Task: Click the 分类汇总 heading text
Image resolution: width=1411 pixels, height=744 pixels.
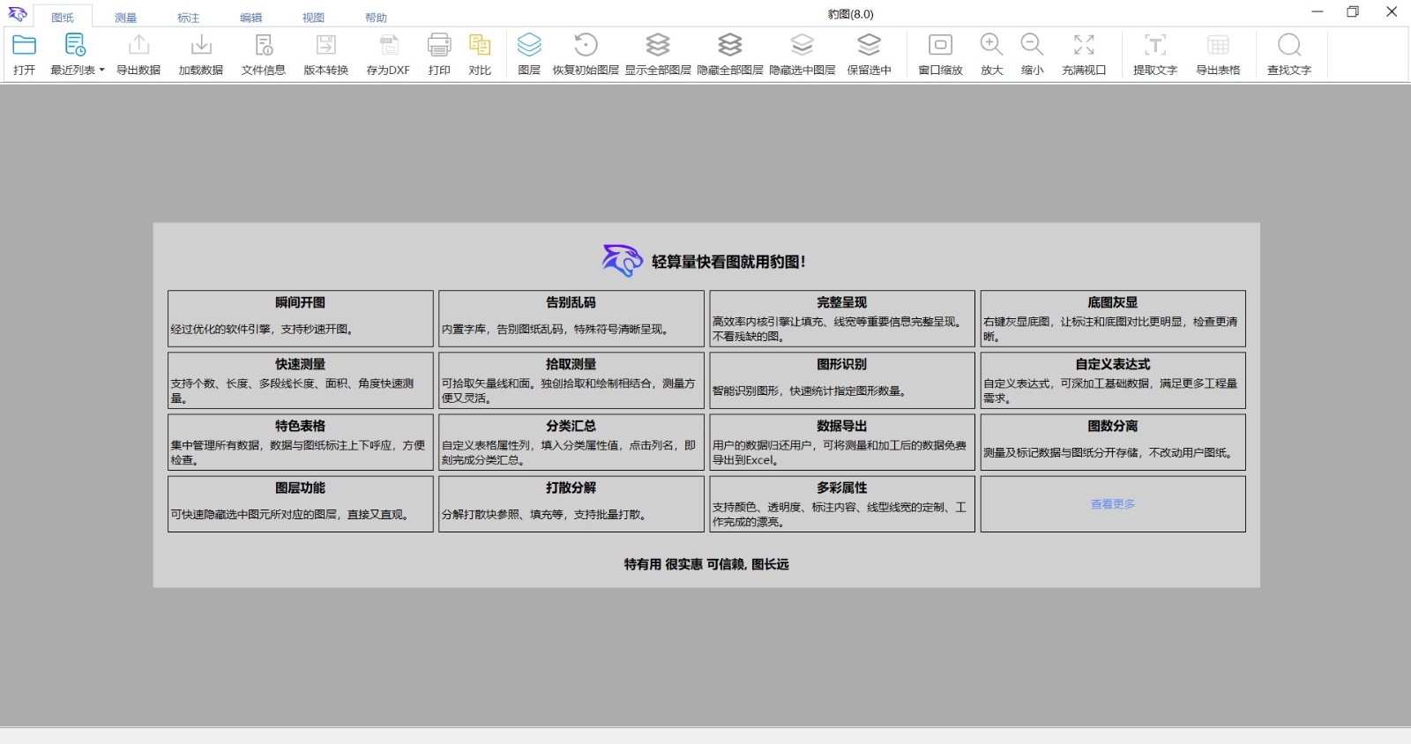Action: (571, 426)
